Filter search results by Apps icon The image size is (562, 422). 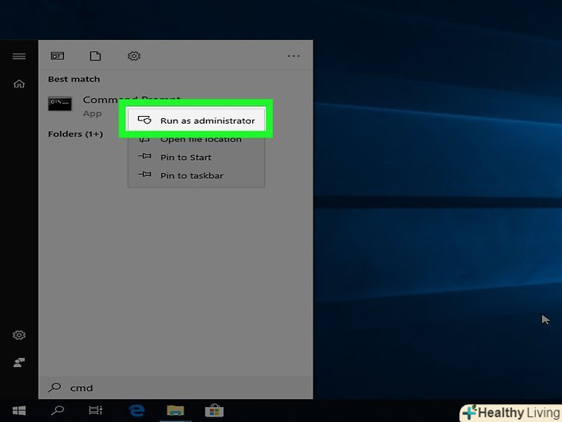(57, 56)
